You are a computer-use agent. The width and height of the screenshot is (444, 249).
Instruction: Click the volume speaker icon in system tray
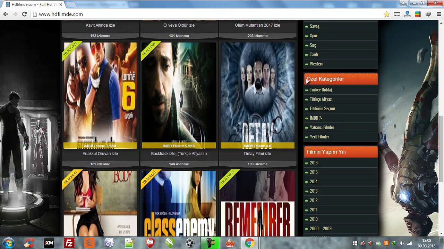pyautogui.click(x=402, y=243)
